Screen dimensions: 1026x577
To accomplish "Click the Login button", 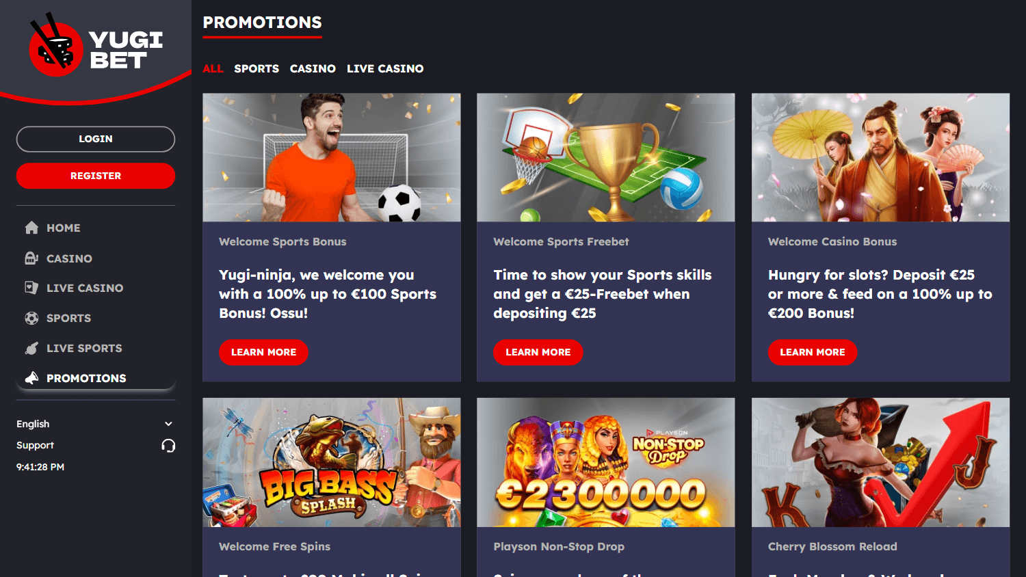I will tap(96, 139).
